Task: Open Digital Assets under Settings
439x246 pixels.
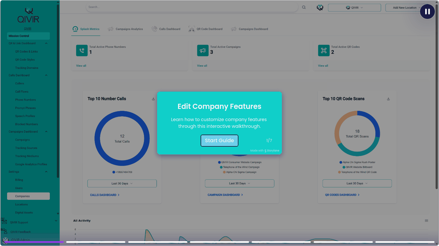Action: tap(24, 213)
